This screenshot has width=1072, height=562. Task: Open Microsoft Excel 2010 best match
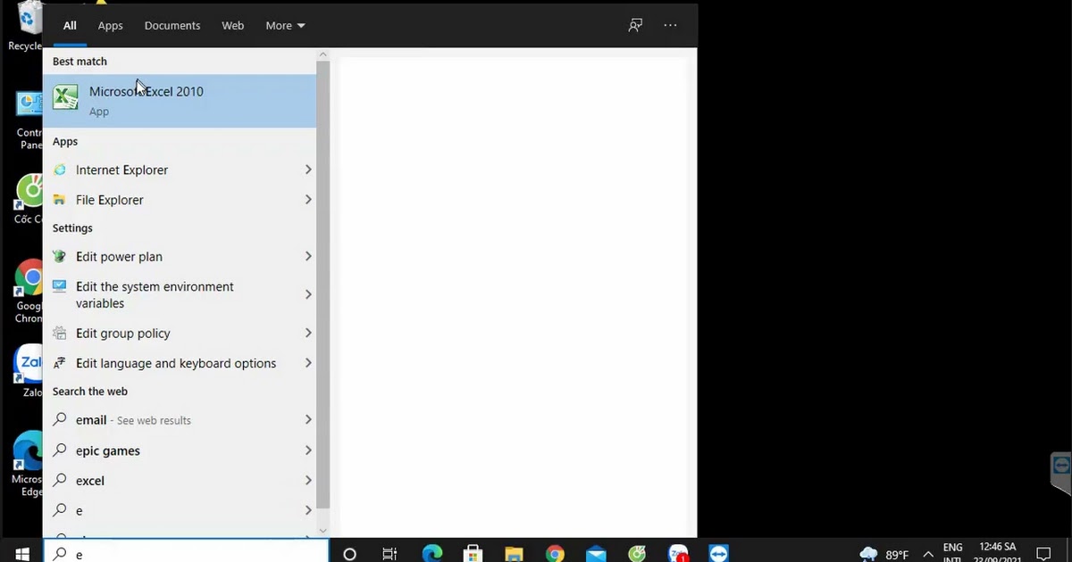pos(180,100)
